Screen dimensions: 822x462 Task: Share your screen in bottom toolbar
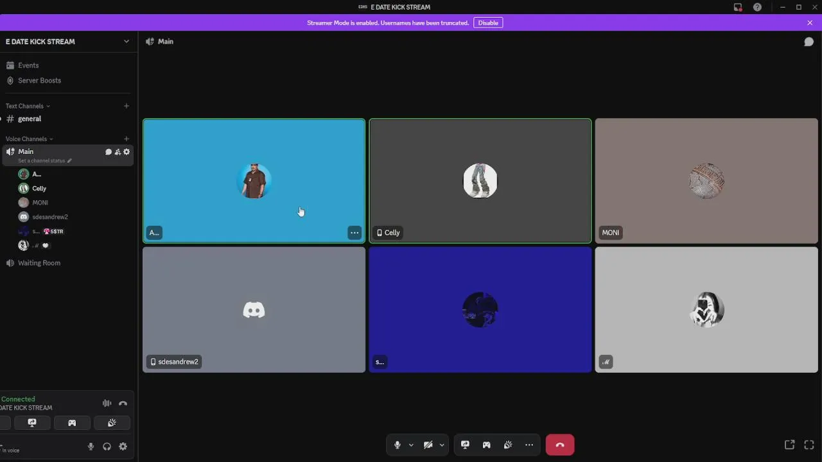[465, 445]
